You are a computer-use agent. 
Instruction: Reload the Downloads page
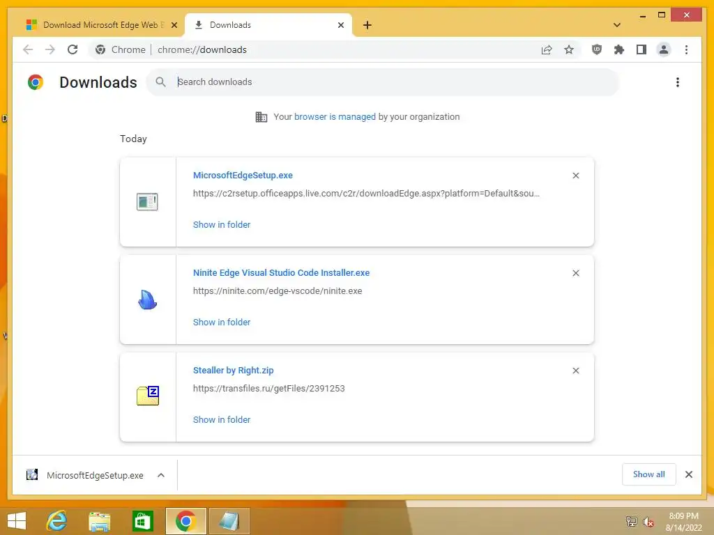73,49
